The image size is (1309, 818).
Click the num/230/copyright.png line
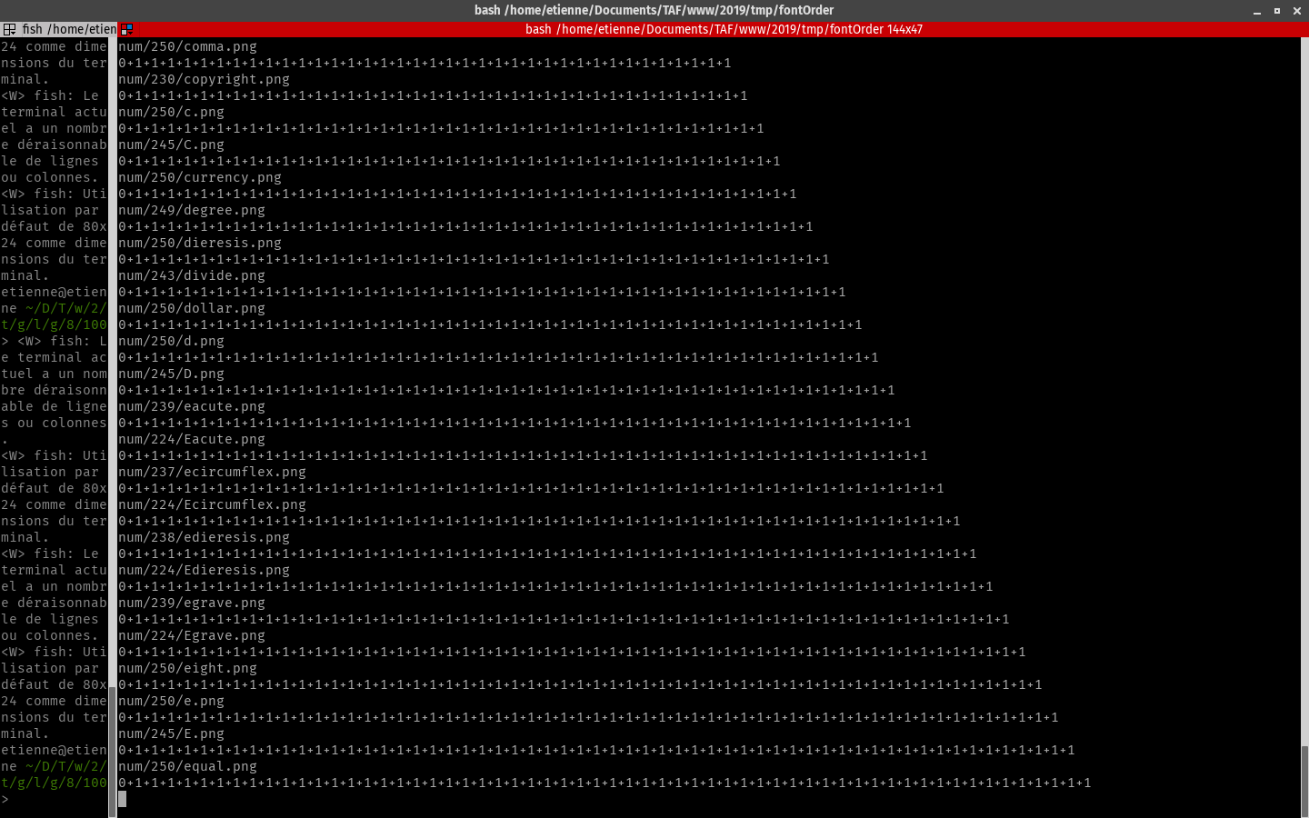(x=204, y=79)
